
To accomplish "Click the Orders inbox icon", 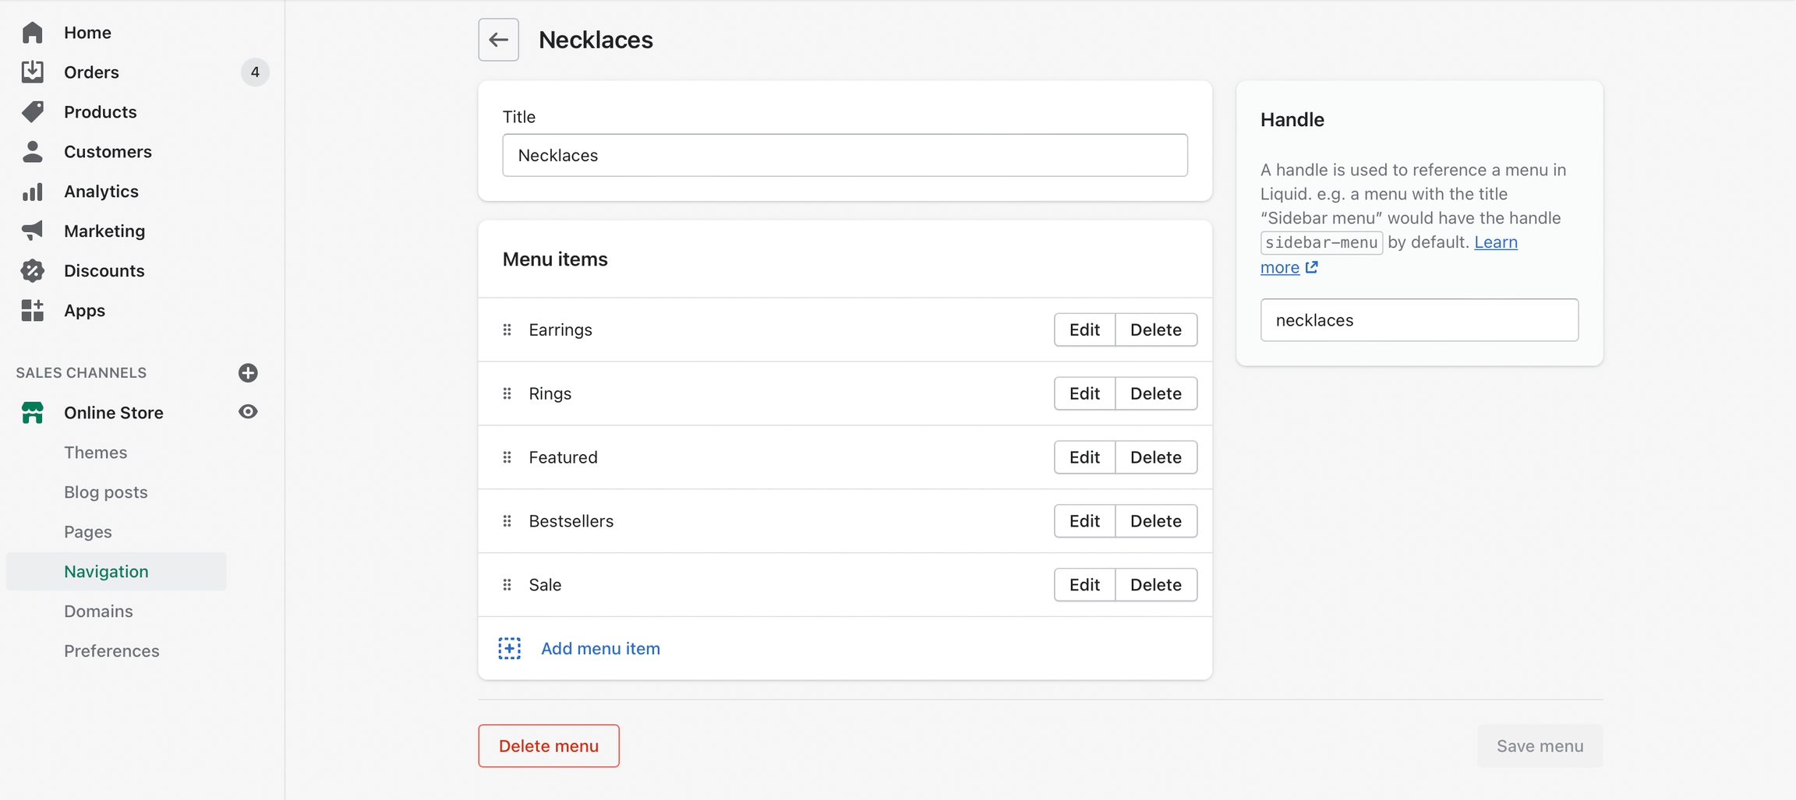I will (x=33, y=72).
